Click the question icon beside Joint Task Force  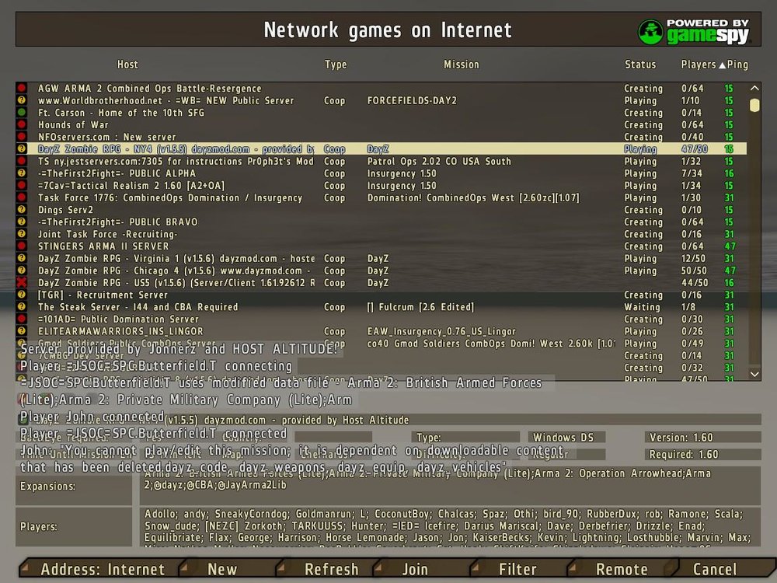tap(21, 234)
